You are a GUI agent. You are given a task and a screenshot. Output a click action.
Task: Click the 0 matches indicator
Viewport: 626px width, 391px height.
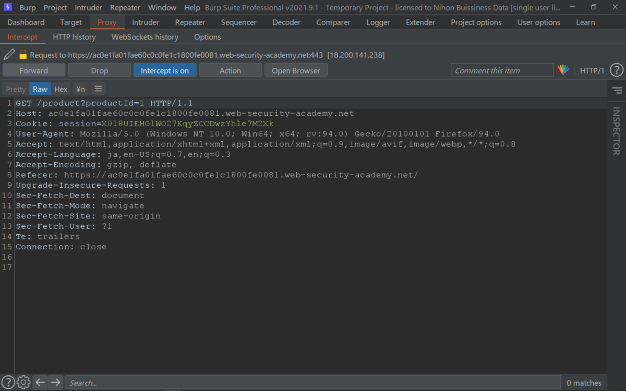584,383
